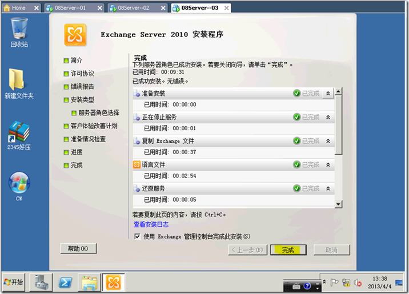The image size is (409, 294).
Task: Collapse the 准备安装 section
Action: (x=328, y=93)
